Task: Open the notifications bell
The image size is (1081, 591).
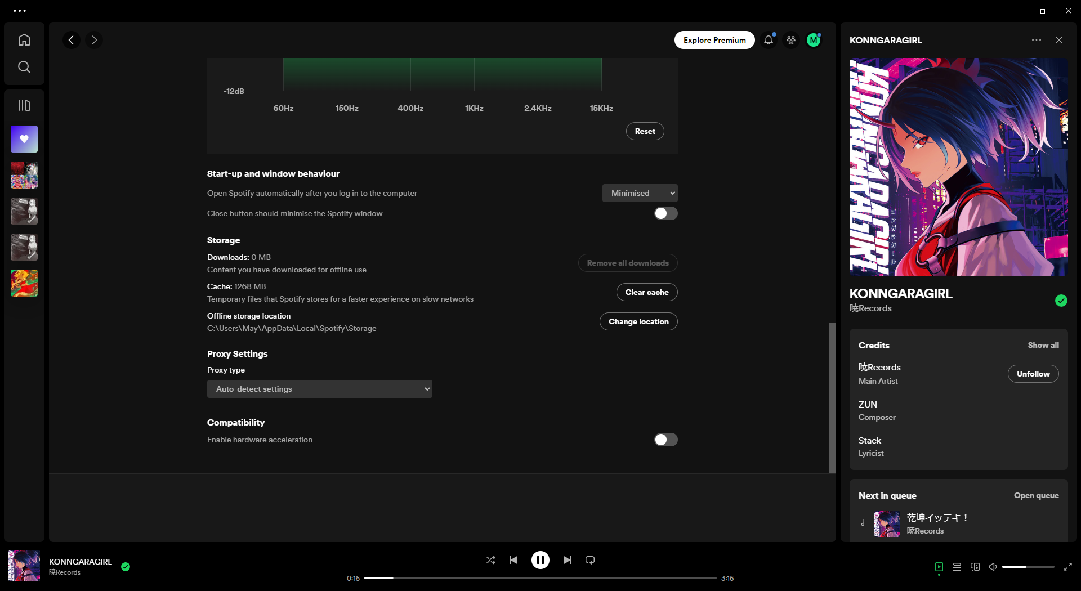Action: (x=769, y=40)
